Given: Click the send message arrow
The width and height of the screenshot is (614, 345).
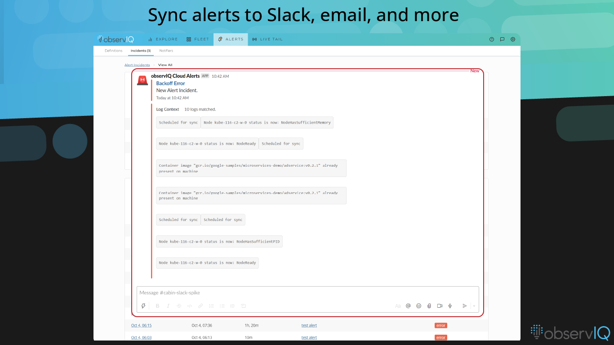Looking at the screenshot, I should click(465, 306).
